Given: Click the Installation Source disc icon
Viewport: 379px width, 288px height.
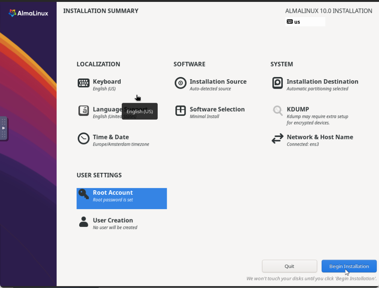Looking at the screenshot, I should [x=181, y=83].
